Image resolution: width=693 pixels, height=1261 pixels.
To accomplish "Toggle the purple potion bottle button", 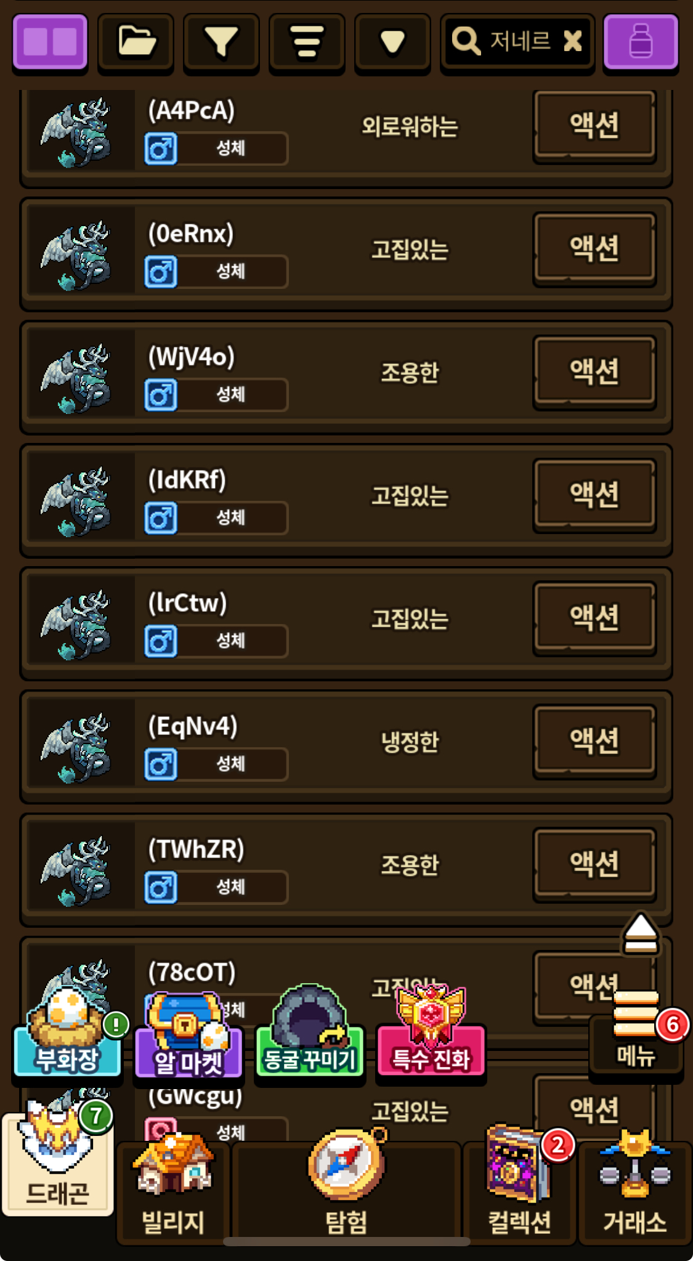I will point(641,42).
